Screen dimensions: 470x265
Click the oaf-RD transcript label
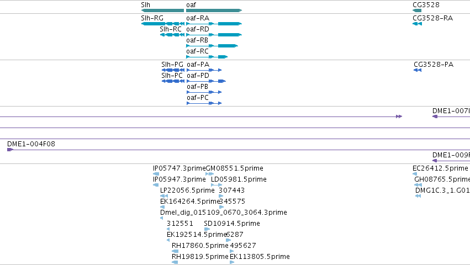click(x=198, y=29)
